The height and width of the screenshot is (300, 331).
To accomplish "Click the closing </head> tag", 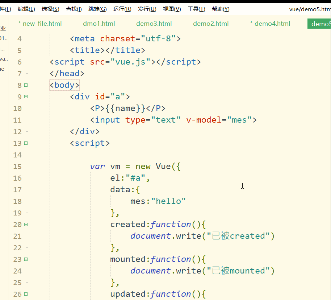I will (67, 74).
